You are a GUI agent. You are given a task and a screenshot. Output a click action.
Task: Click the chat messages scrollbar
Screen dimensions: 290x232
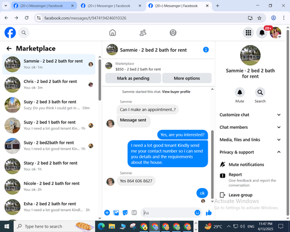(212, 164)
